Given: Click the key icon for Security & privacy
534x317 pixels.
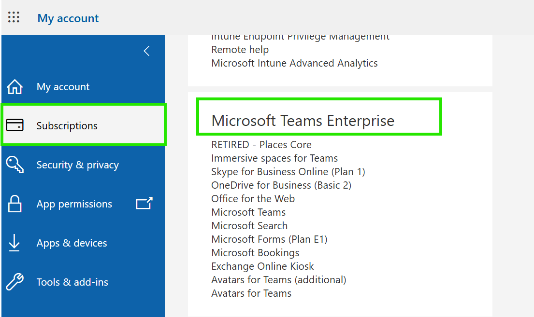Looking at the screenshot, I should point(14,165).
